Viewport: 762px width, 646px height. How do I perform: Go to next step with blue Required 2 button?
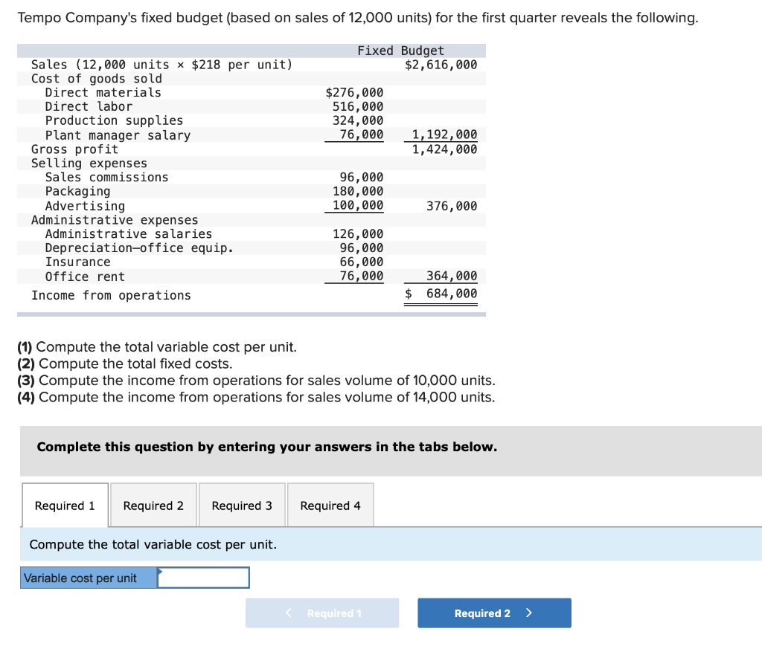coord(494,613)
